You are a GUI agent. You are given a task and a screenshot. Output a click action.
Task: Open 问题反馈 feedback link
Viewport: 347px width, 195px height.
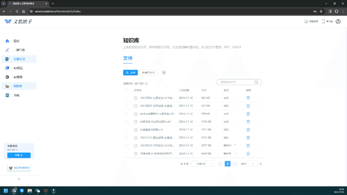pyautogui.click(x=311, y=22)
